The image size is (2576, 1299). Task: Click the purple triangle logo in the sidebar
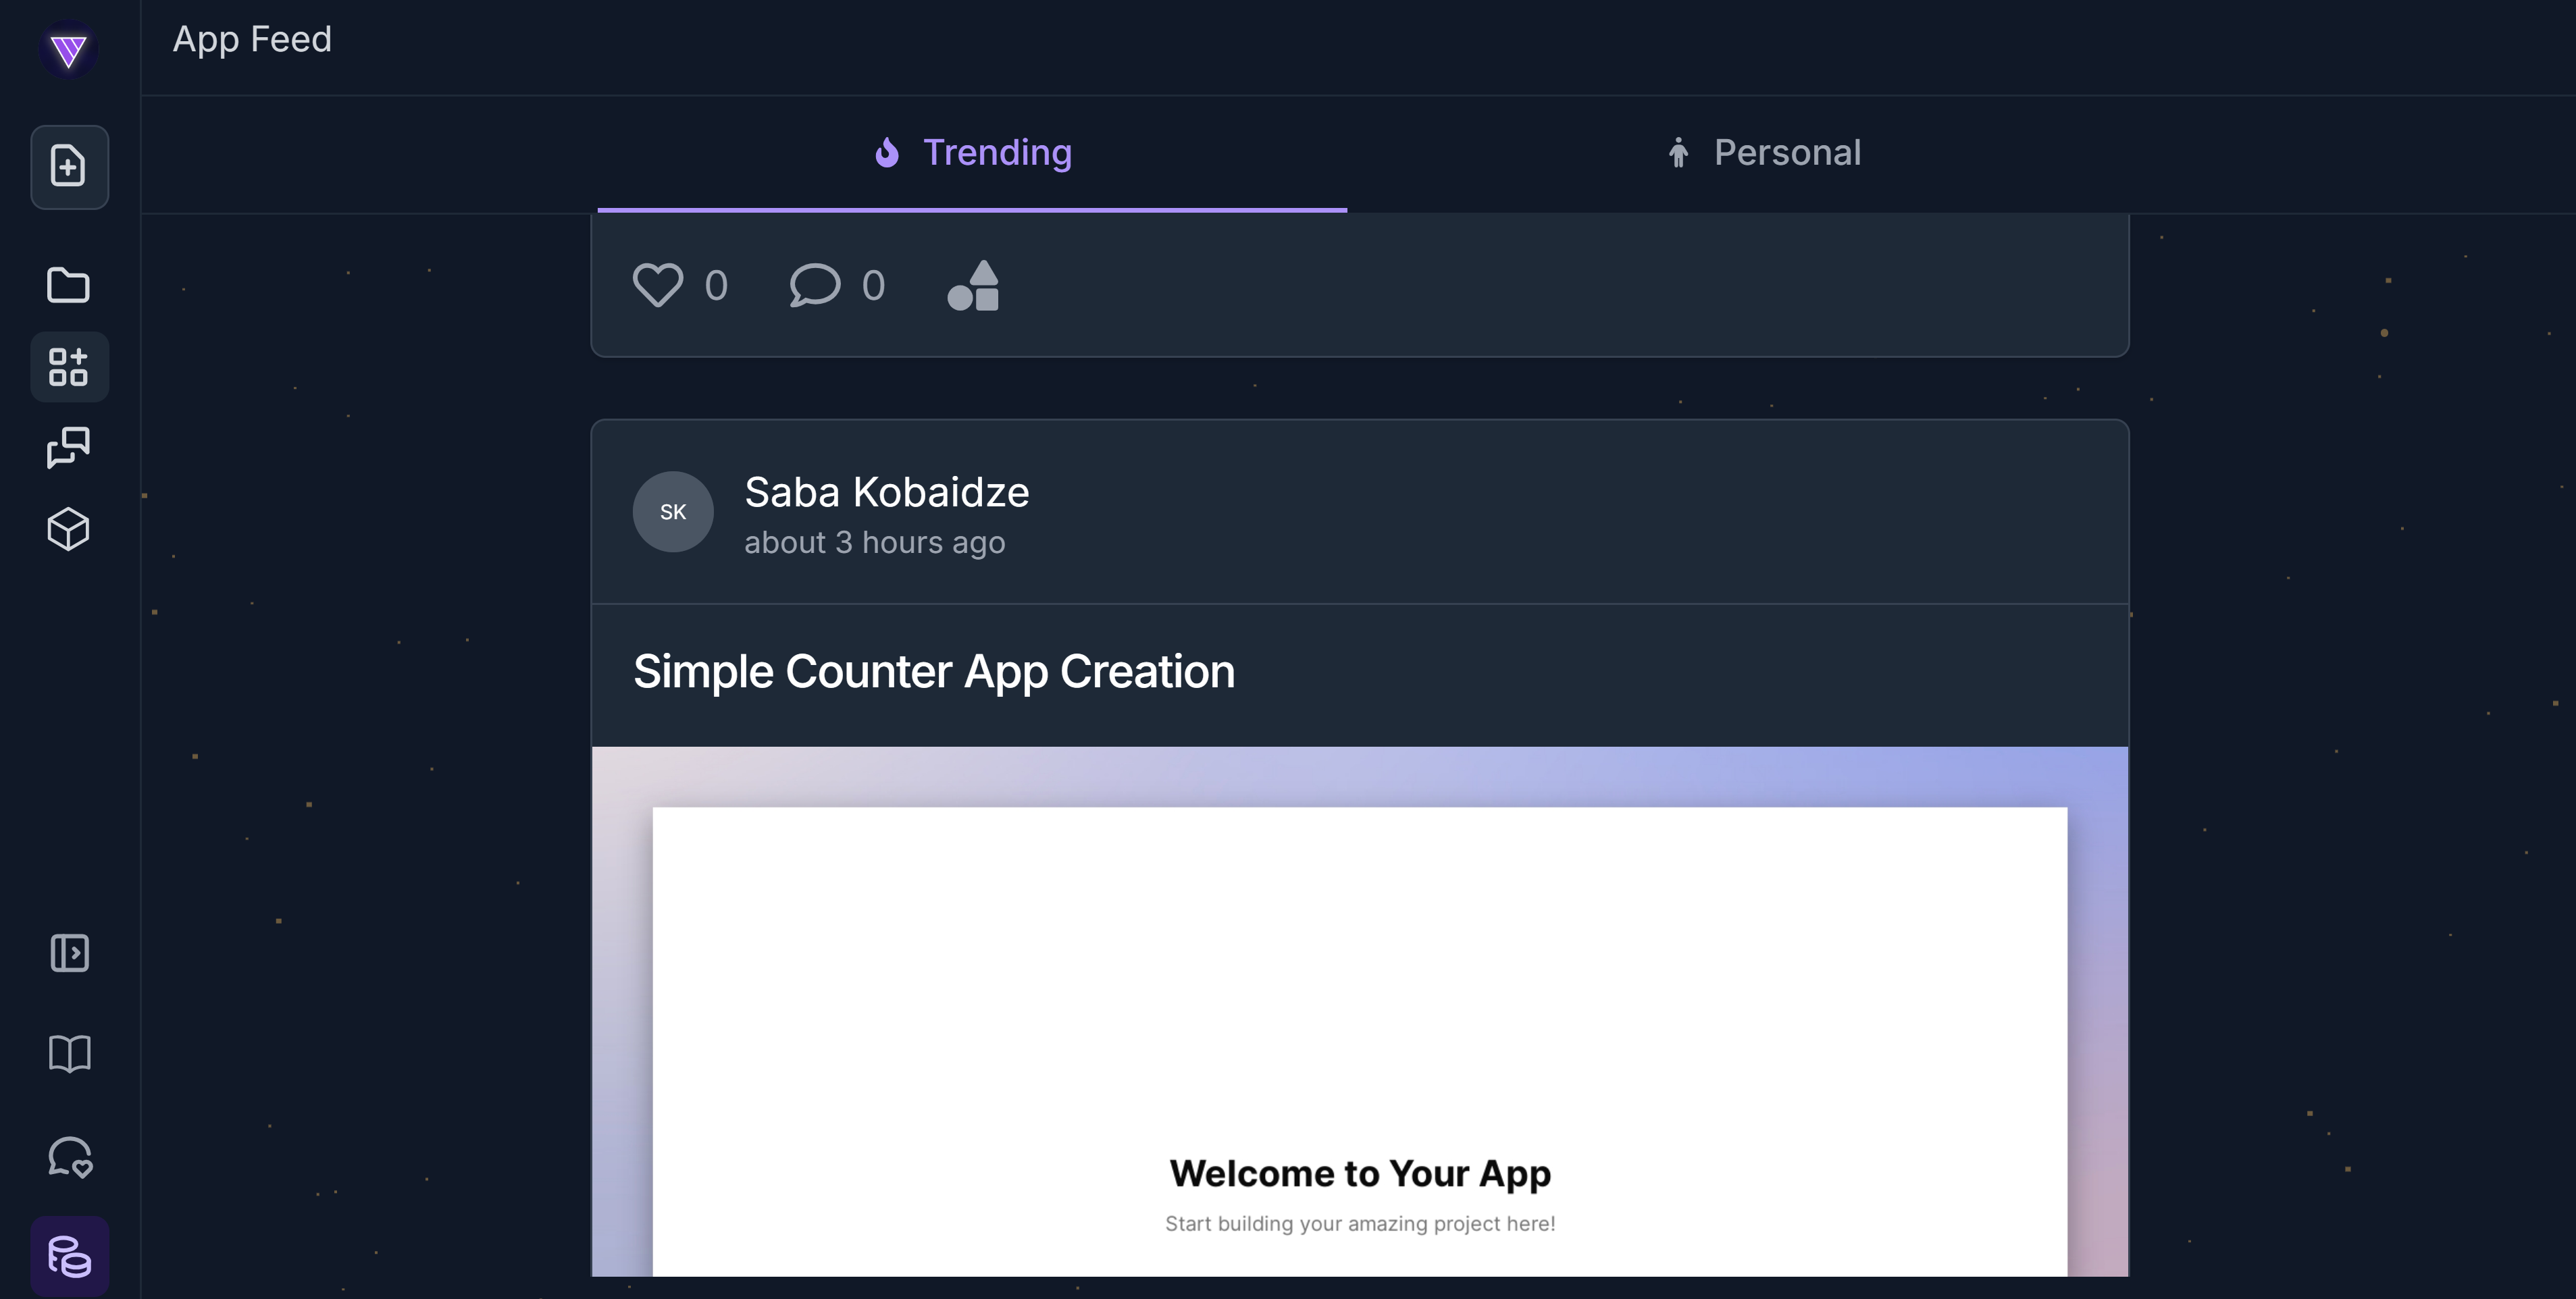pos(69,50)
